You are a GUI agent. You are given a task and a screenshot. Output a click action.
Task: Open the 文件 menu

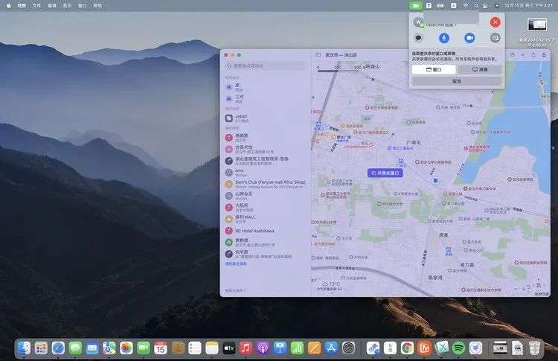36,5
